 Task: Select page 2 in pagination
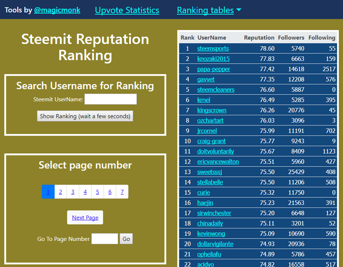click(61, 192)
